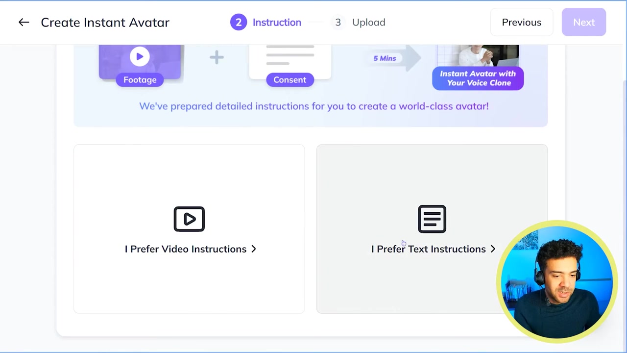Click the prepared detailed instructions sentence
The width and height of the screenshot is (627, 353).
[314, 106]
